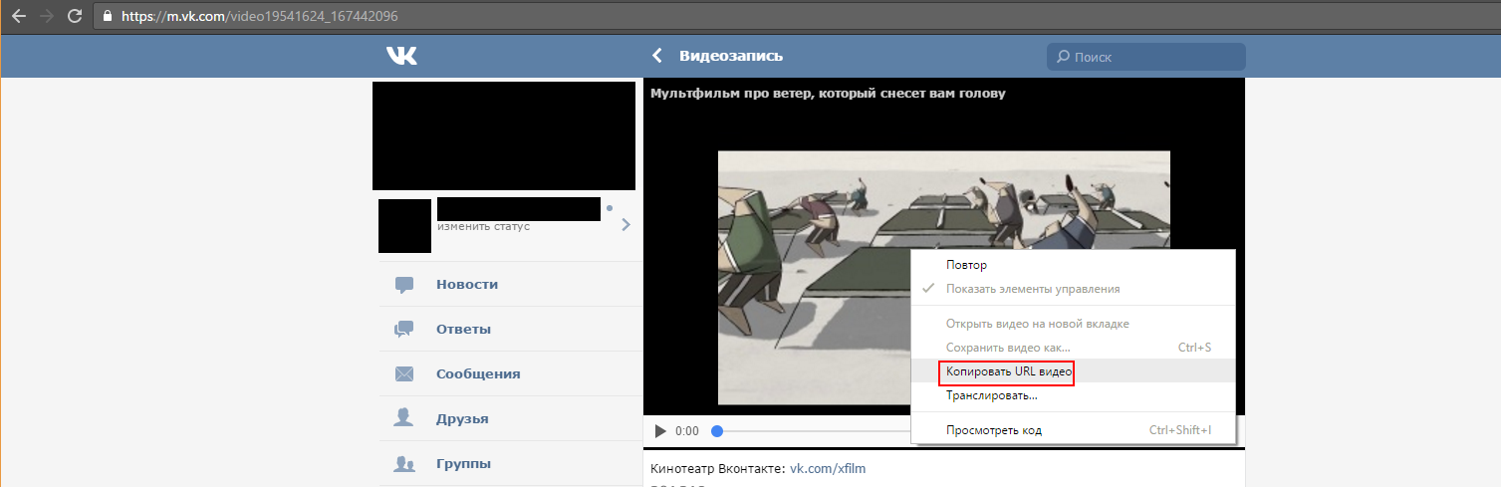This screenshot has width=1501, height=487.
Task: Play the video with play button
Action: tap(659, 431)
